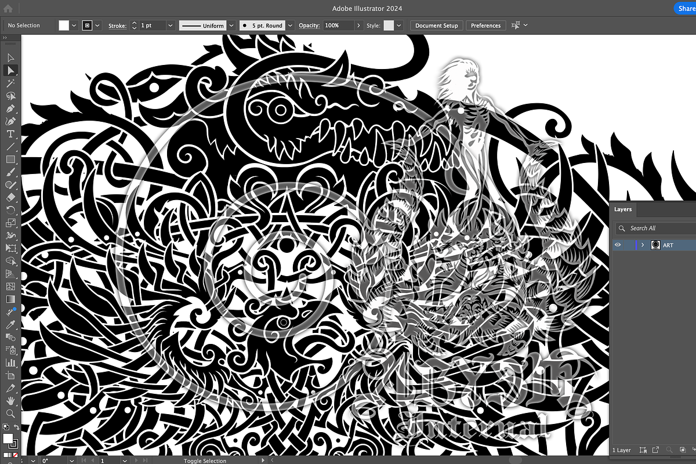
Task: Click the Document Setup button
Action: (437, 26)
